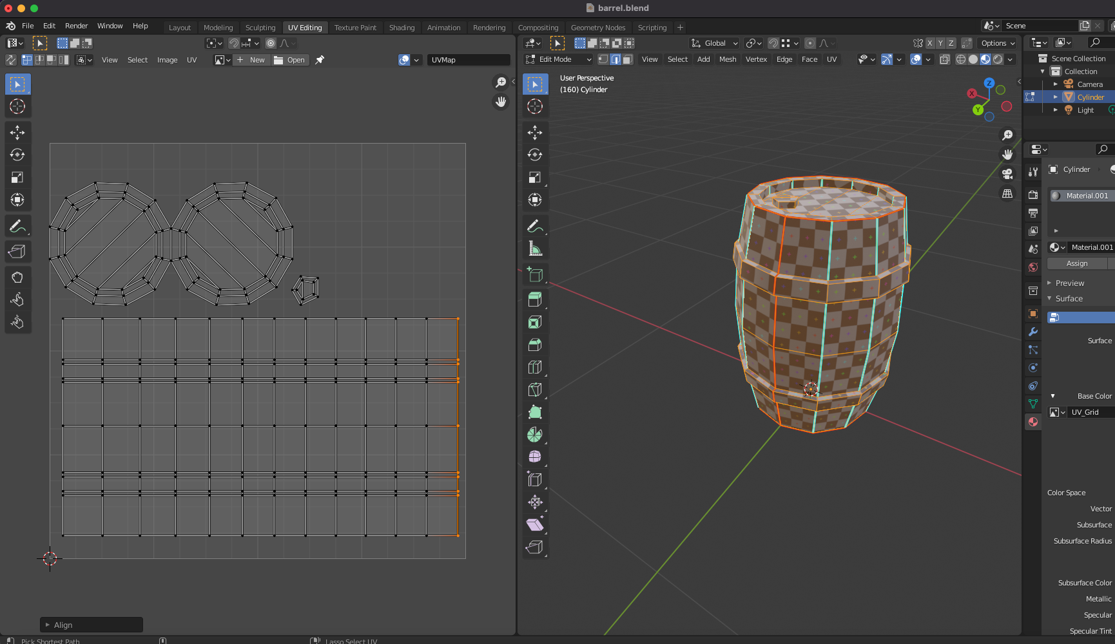Enable X axis mirror toggle

click(929, 43)
